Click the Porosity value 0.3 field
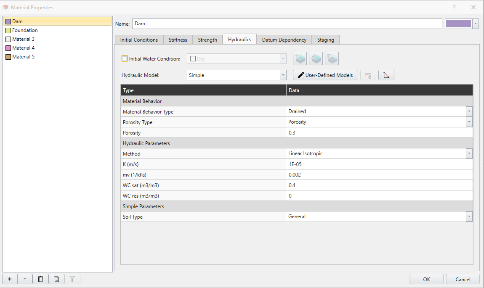Screen dimensions: 484x288 [379, 132]
